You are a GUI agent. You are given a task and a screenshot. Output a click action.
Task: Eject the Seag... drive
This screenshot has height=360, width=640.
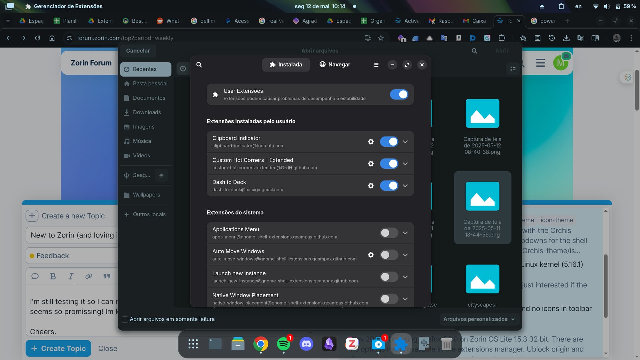161,175
